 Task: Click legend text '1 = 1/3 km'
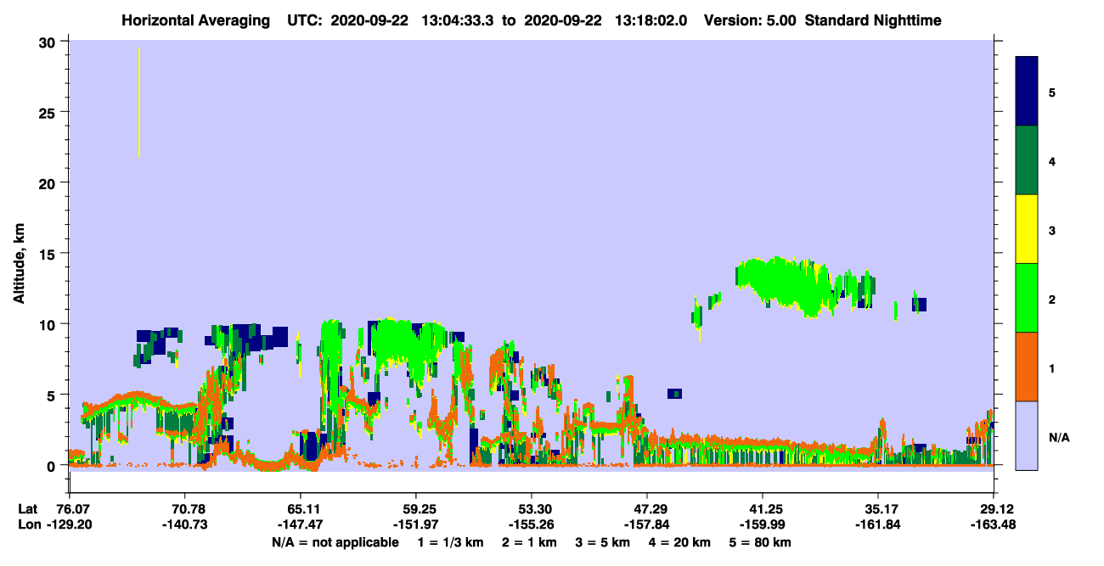pyautogui.click(x=451, y=542)
